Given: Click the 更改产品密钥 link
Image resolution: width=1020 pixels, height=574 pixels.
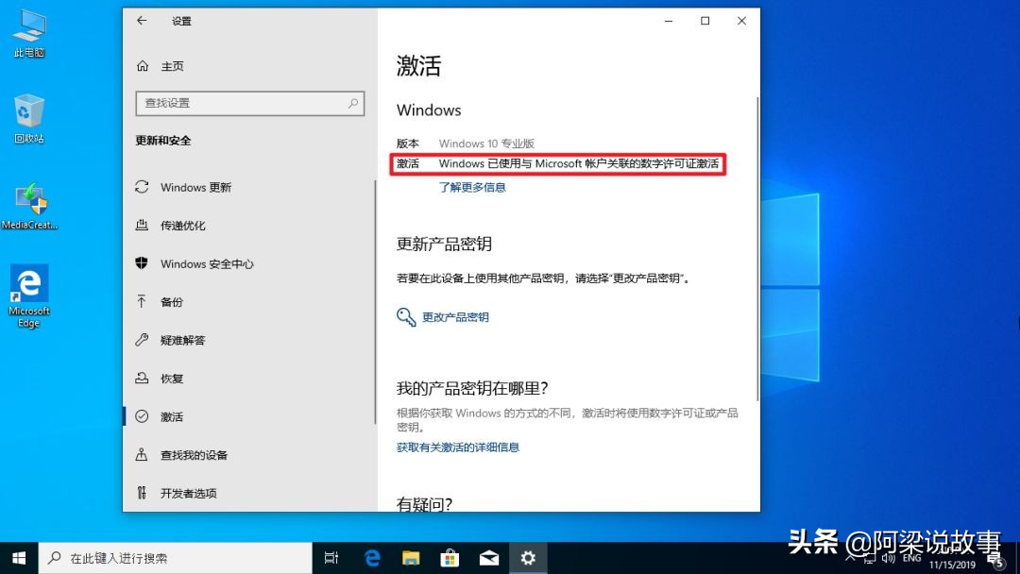Looking at the screenshot, I should [455, 317].
